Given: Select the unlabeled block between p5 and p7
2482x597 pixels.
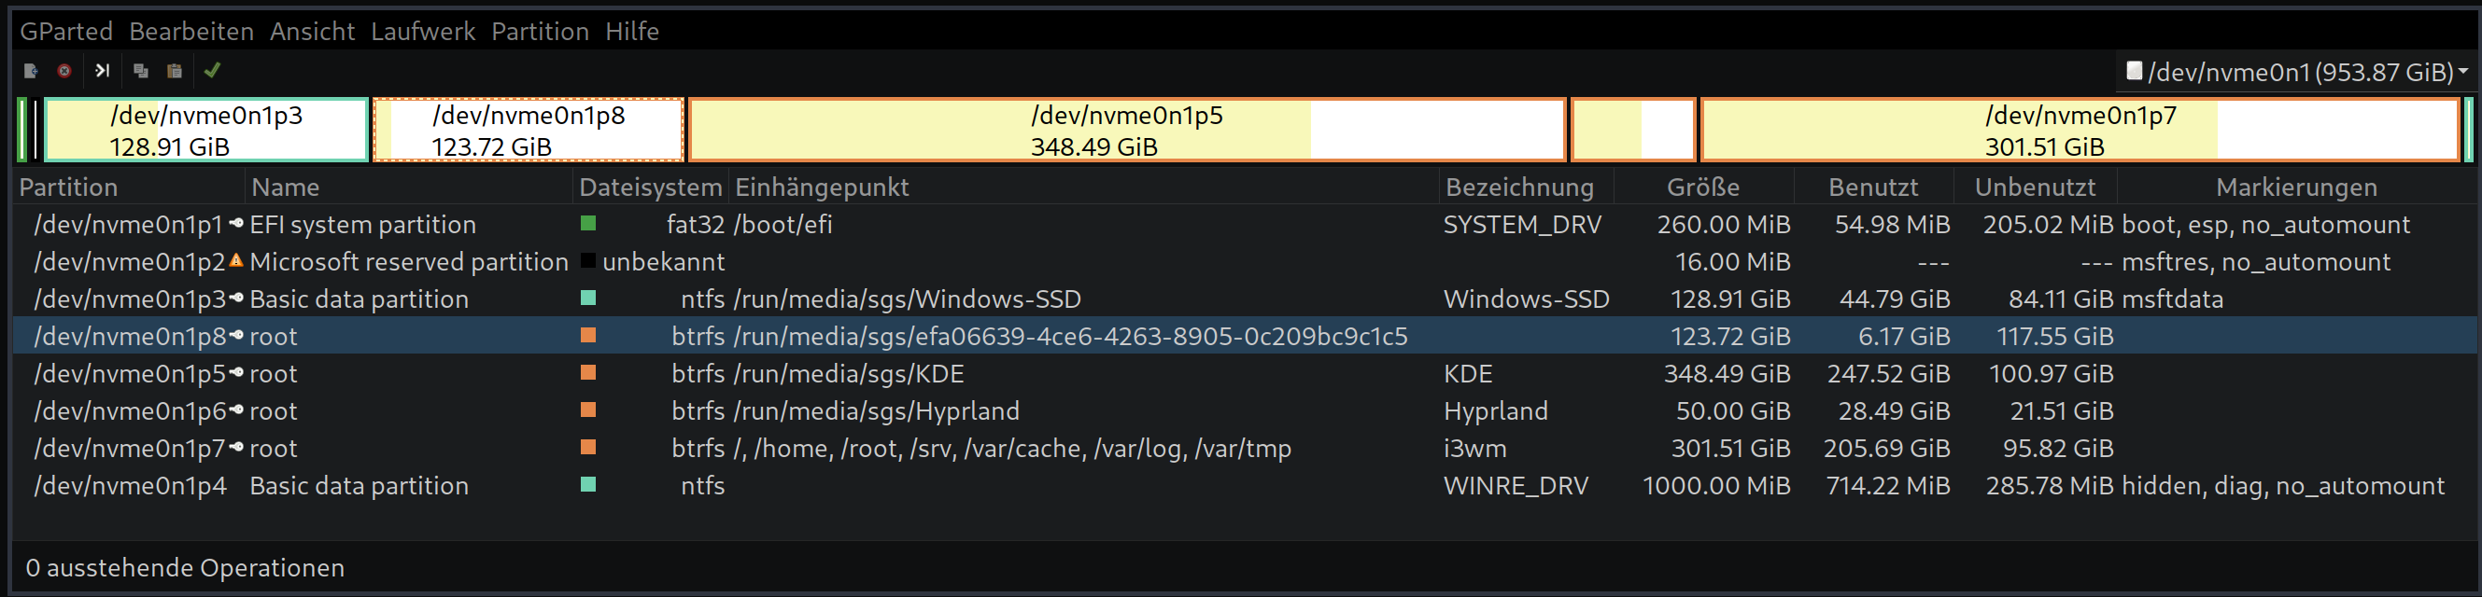Looking at the screenshot, I should [x=1633, y=130].
